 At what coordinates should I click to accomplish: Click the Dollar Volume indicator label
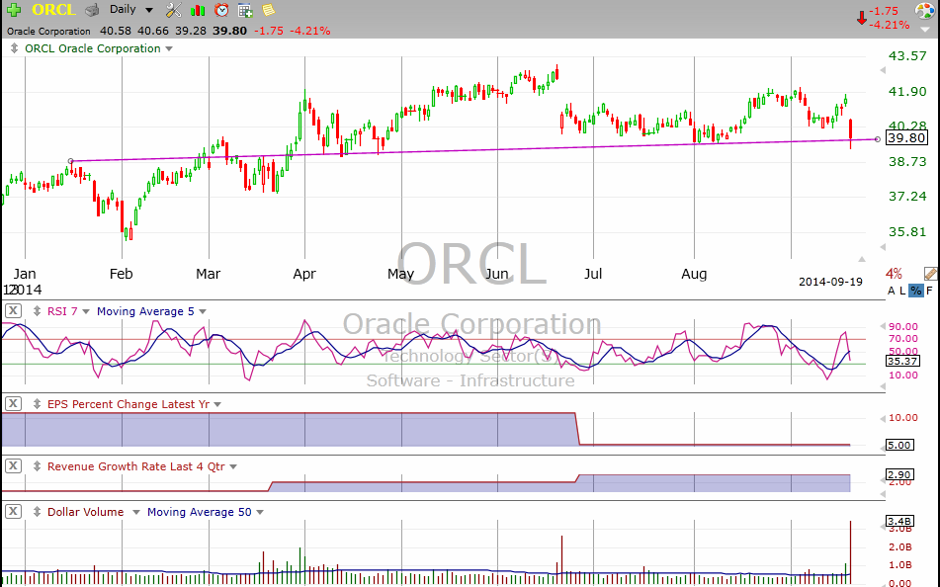point(85,512)
